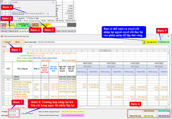Switch to the Kế hoạch tab

(10, 28)
